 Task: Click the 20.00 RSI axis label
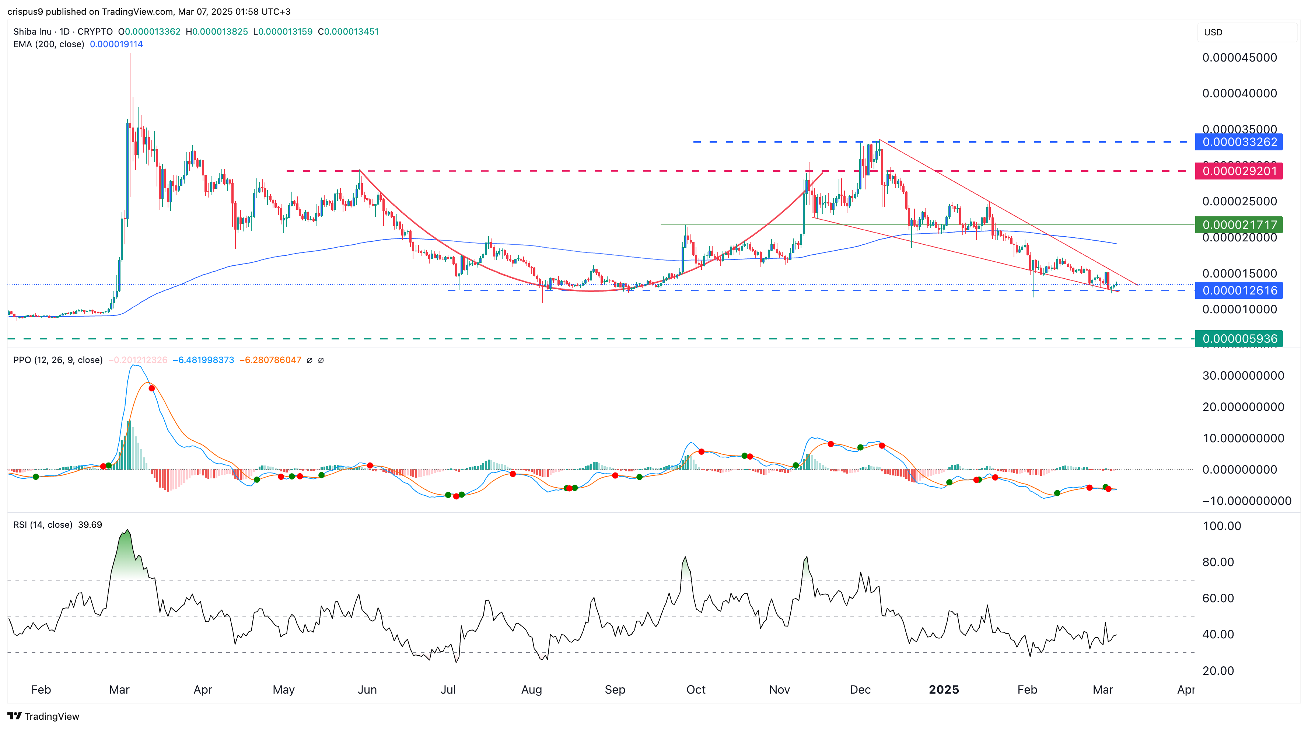click(x=1218, y=670)
